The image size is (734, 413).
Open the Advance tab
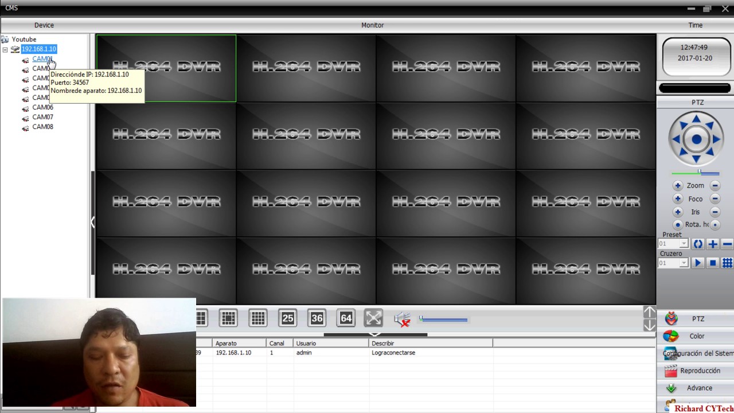(695, 388)
